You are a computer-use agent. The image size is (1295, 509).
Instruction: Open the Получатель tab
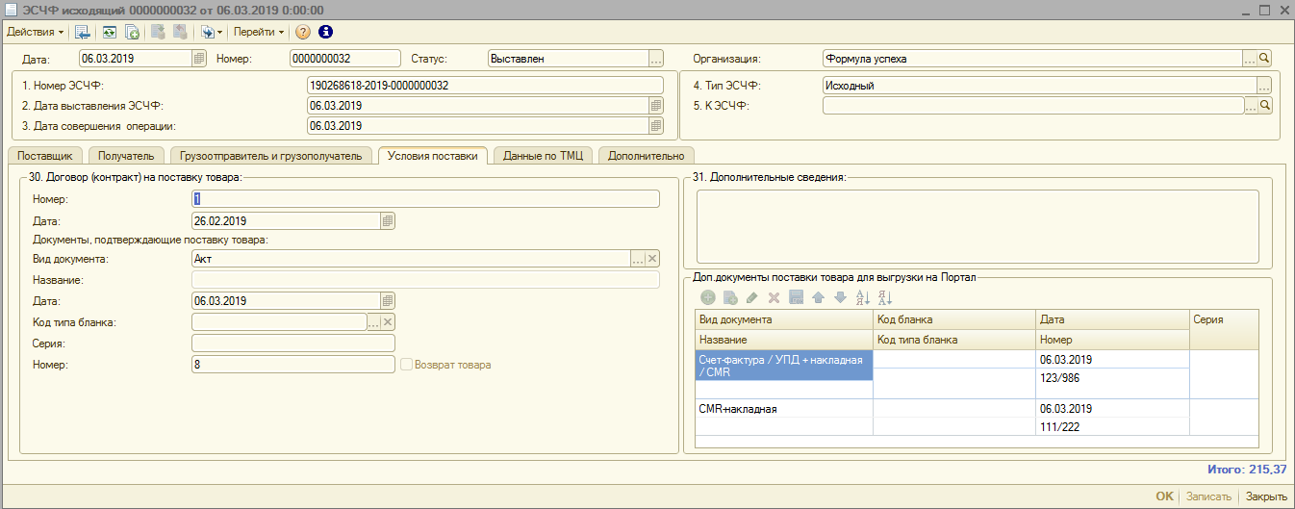click(126, 156)
